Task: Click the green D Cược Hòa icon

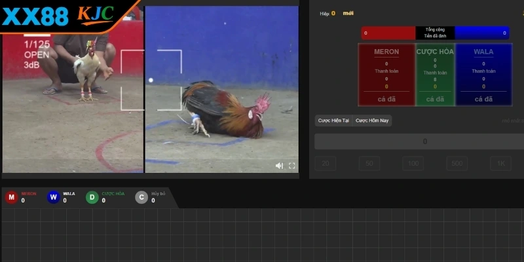Action: (x=92, y=197)
